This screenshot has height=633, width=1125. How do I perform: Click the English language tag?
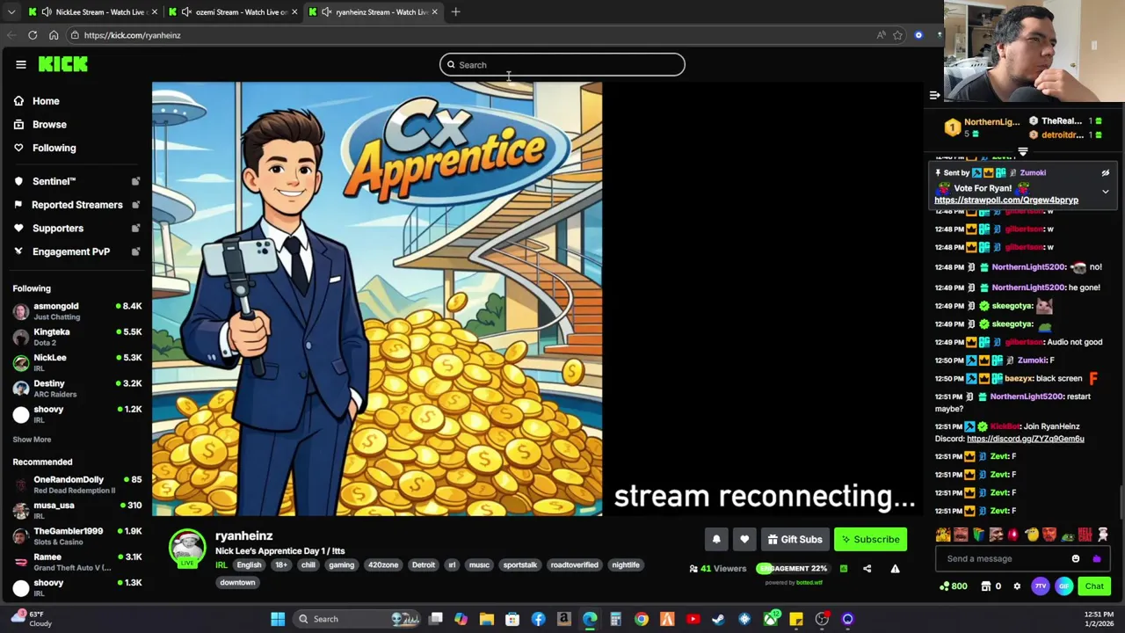[x=249, y=565]
